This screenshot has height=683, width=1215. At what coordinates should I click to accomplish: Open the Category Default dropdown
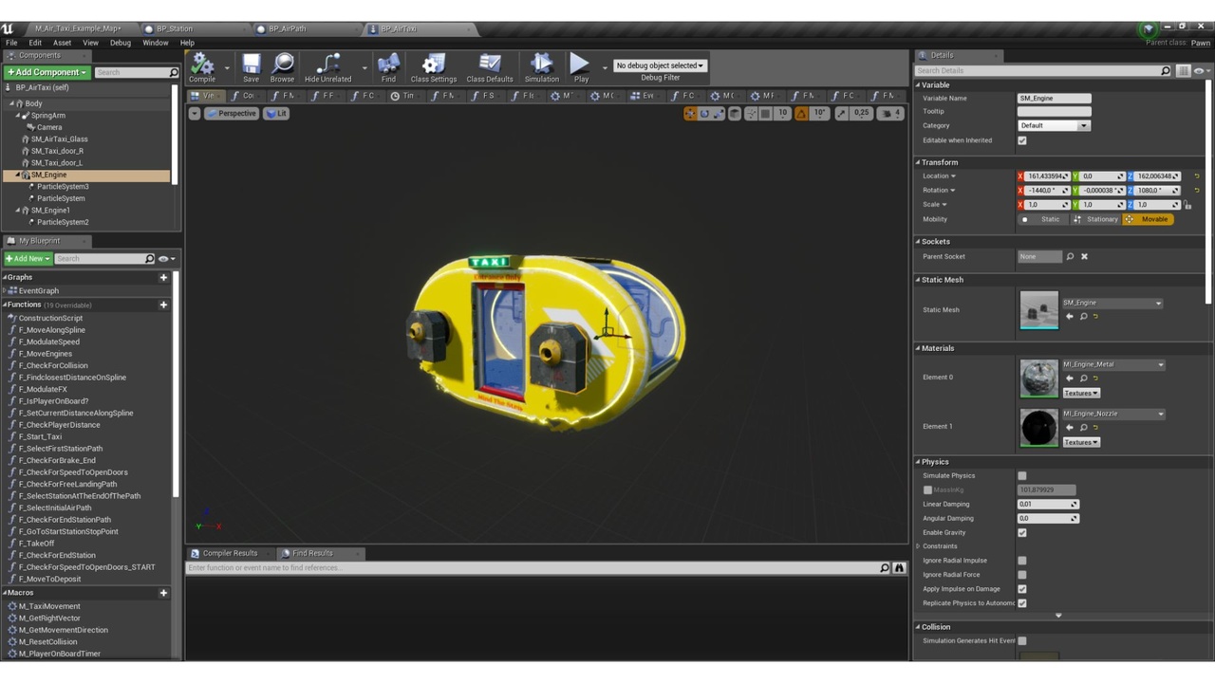(x=1054, y=125)
